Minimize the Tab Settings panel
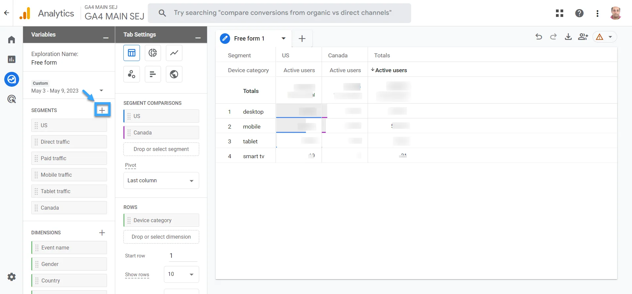This screenshot has width=632, height=294. click(x=198, y=38)
